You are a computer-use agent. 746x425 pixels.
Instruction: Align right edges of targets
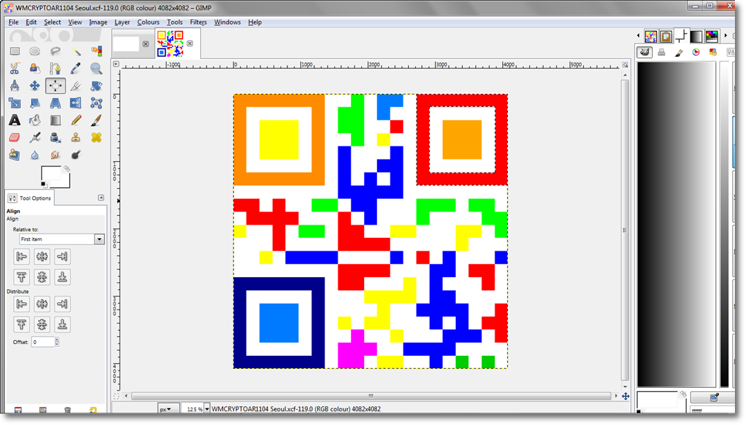point(62,256)
